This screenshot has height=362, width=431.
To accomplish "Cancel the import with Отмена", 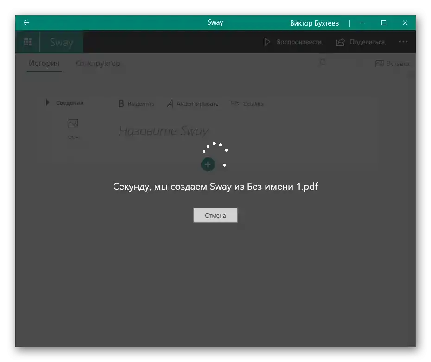I will tap(215, 215).
